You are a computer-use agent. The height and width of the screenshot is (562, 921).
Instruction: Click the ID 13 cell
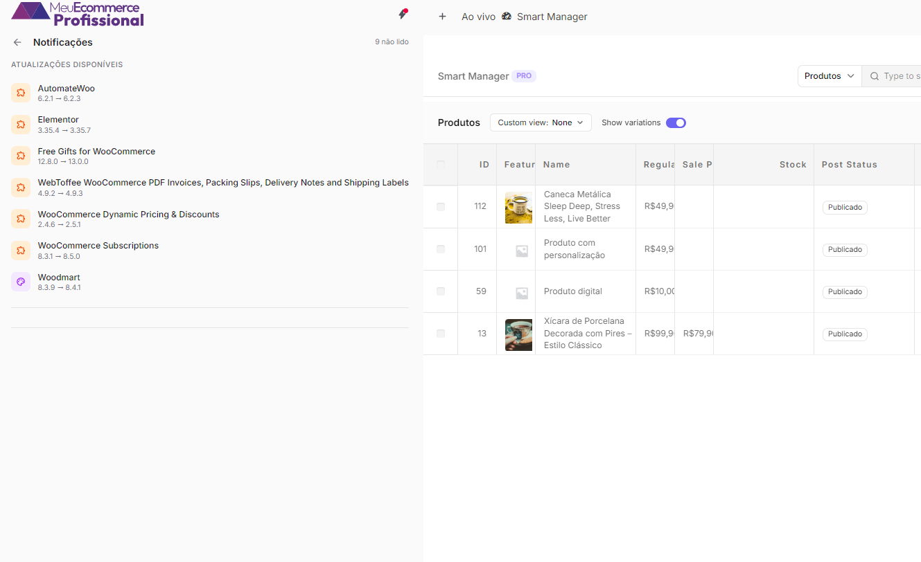coord(477,334)
